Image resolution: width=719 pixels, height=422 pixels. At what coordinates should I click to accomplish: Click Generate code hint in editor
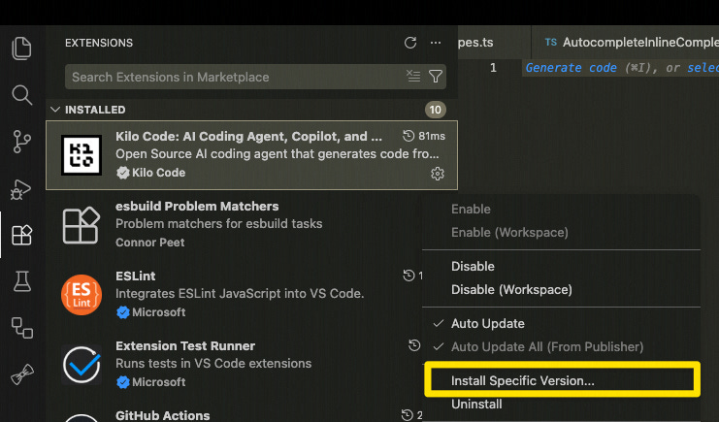click(x=571, y=68)
